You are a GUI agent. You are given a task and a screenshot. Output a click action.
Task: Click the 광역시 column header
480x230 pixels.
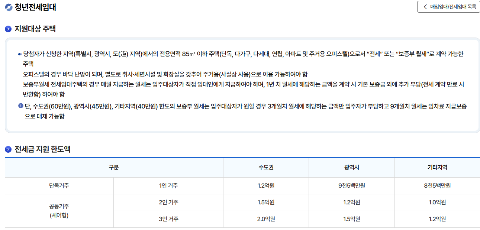[x=351, y=168]
